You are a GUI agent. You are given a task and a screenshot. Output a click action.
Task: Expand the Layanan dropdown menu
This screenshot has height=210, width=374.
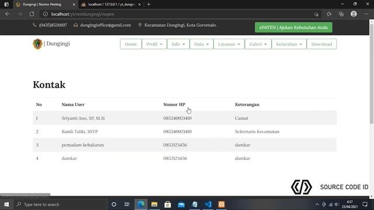229,44
